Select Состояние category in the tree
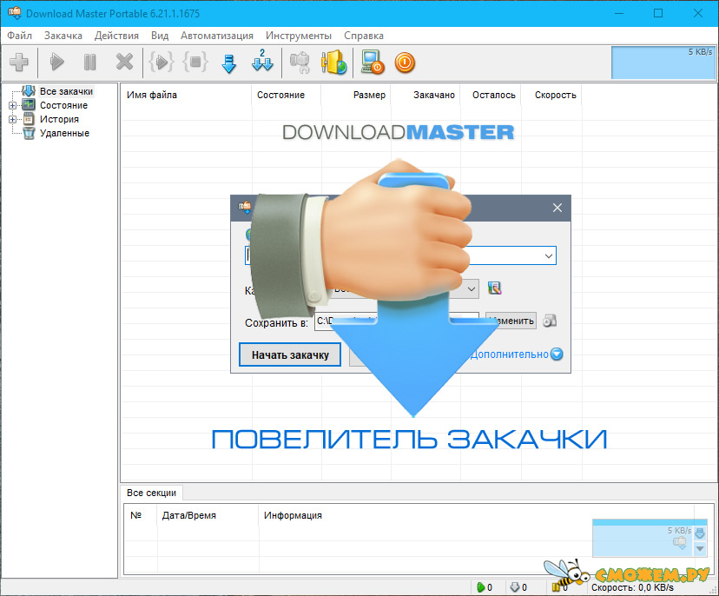This screenshot has height=596, width=719. click(x=63, y=105)
